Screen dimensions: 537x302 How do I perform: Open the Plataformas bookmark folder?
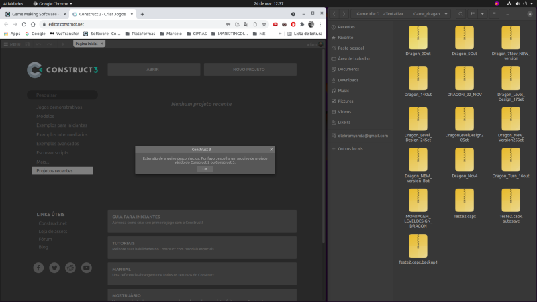pos(140,34)
